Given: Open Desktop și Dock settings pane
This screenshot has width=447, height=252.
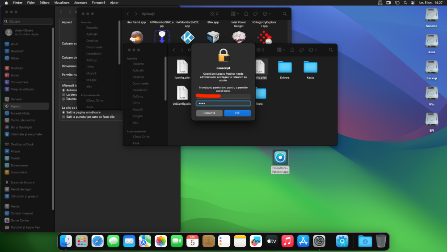Looking at the screenshot, I should [27, 144].
